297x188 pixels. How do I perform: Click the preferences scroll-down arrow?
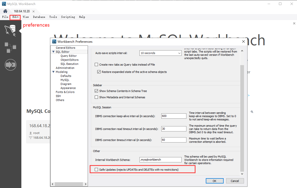[x=242, y=174]
